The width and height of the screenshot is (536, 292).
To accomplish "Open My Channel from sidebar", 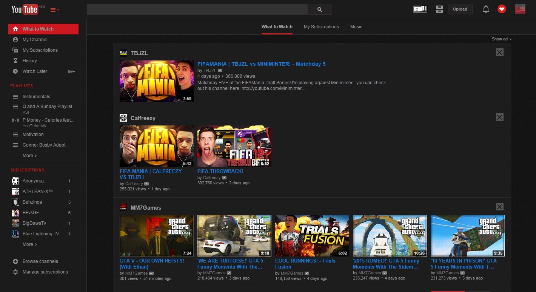I will (x=35, y=40).
